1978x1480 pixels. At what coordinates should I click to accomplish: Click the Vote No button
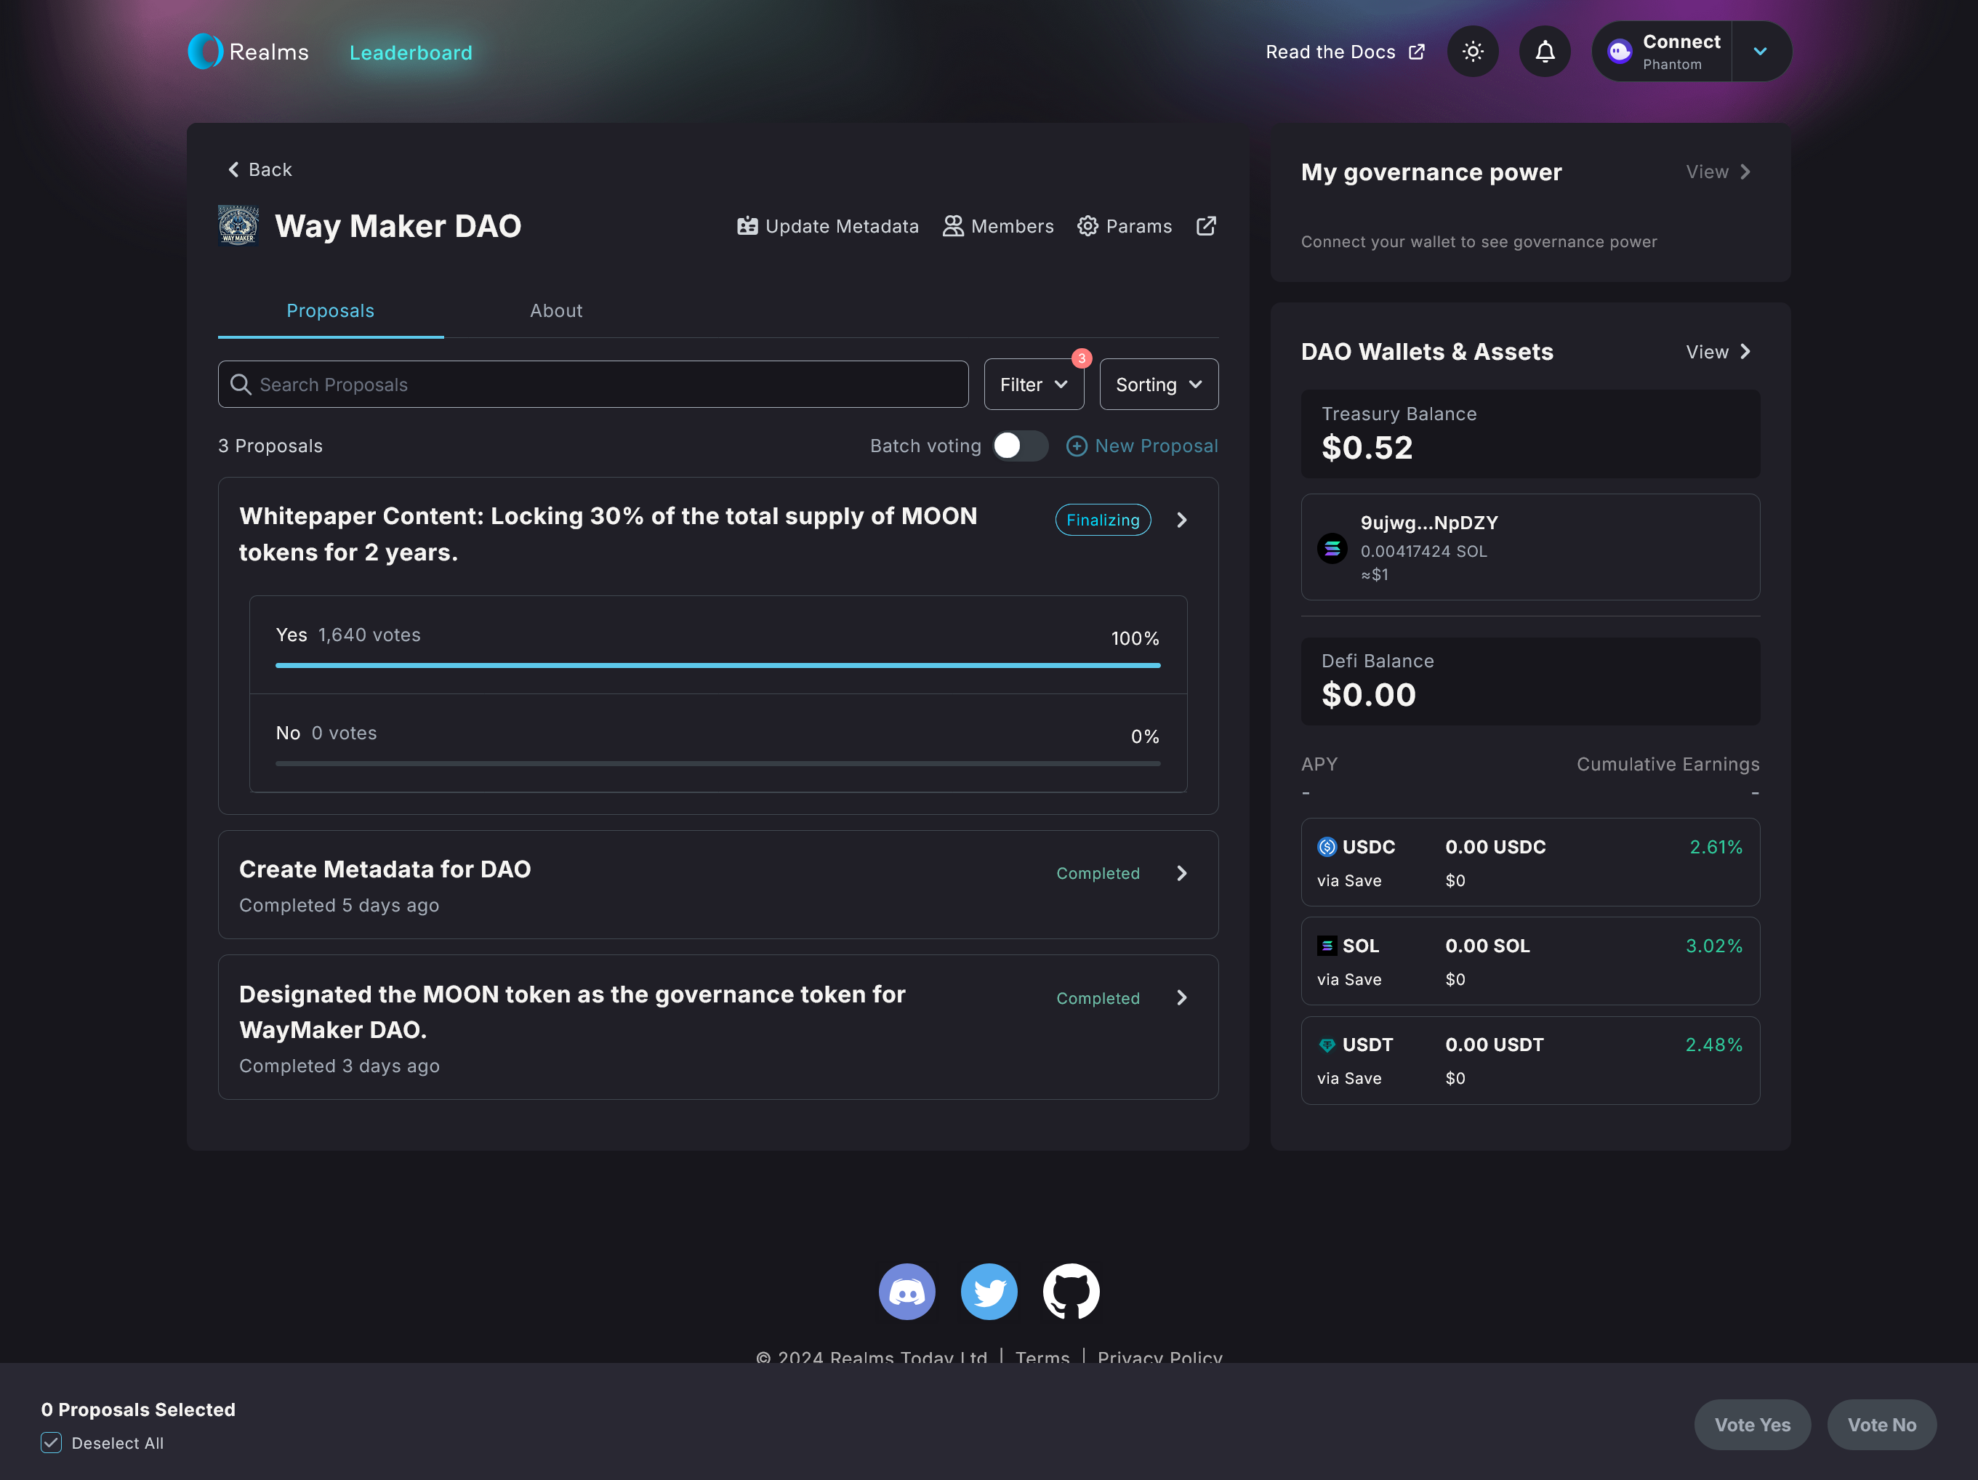click(x=1881, y=1425)
